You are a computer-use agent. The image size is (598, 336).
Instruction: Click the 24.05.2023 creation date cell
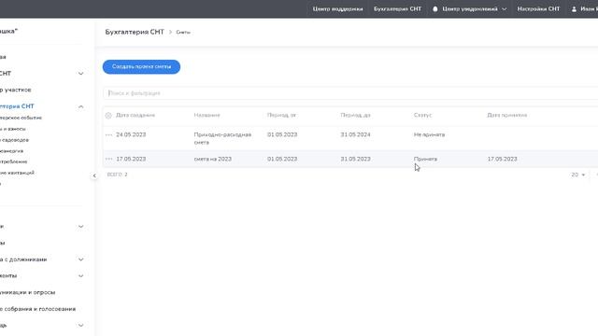pos(131,134)
